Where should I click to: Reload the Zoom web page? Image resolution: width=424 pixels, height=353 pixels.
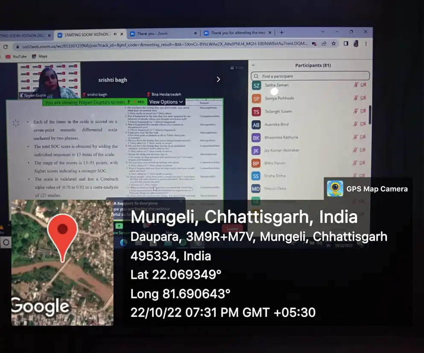click(6, 47)
